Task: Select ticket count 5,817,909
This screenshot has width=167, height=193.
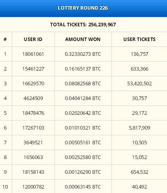Action: [x=139, y=128]
